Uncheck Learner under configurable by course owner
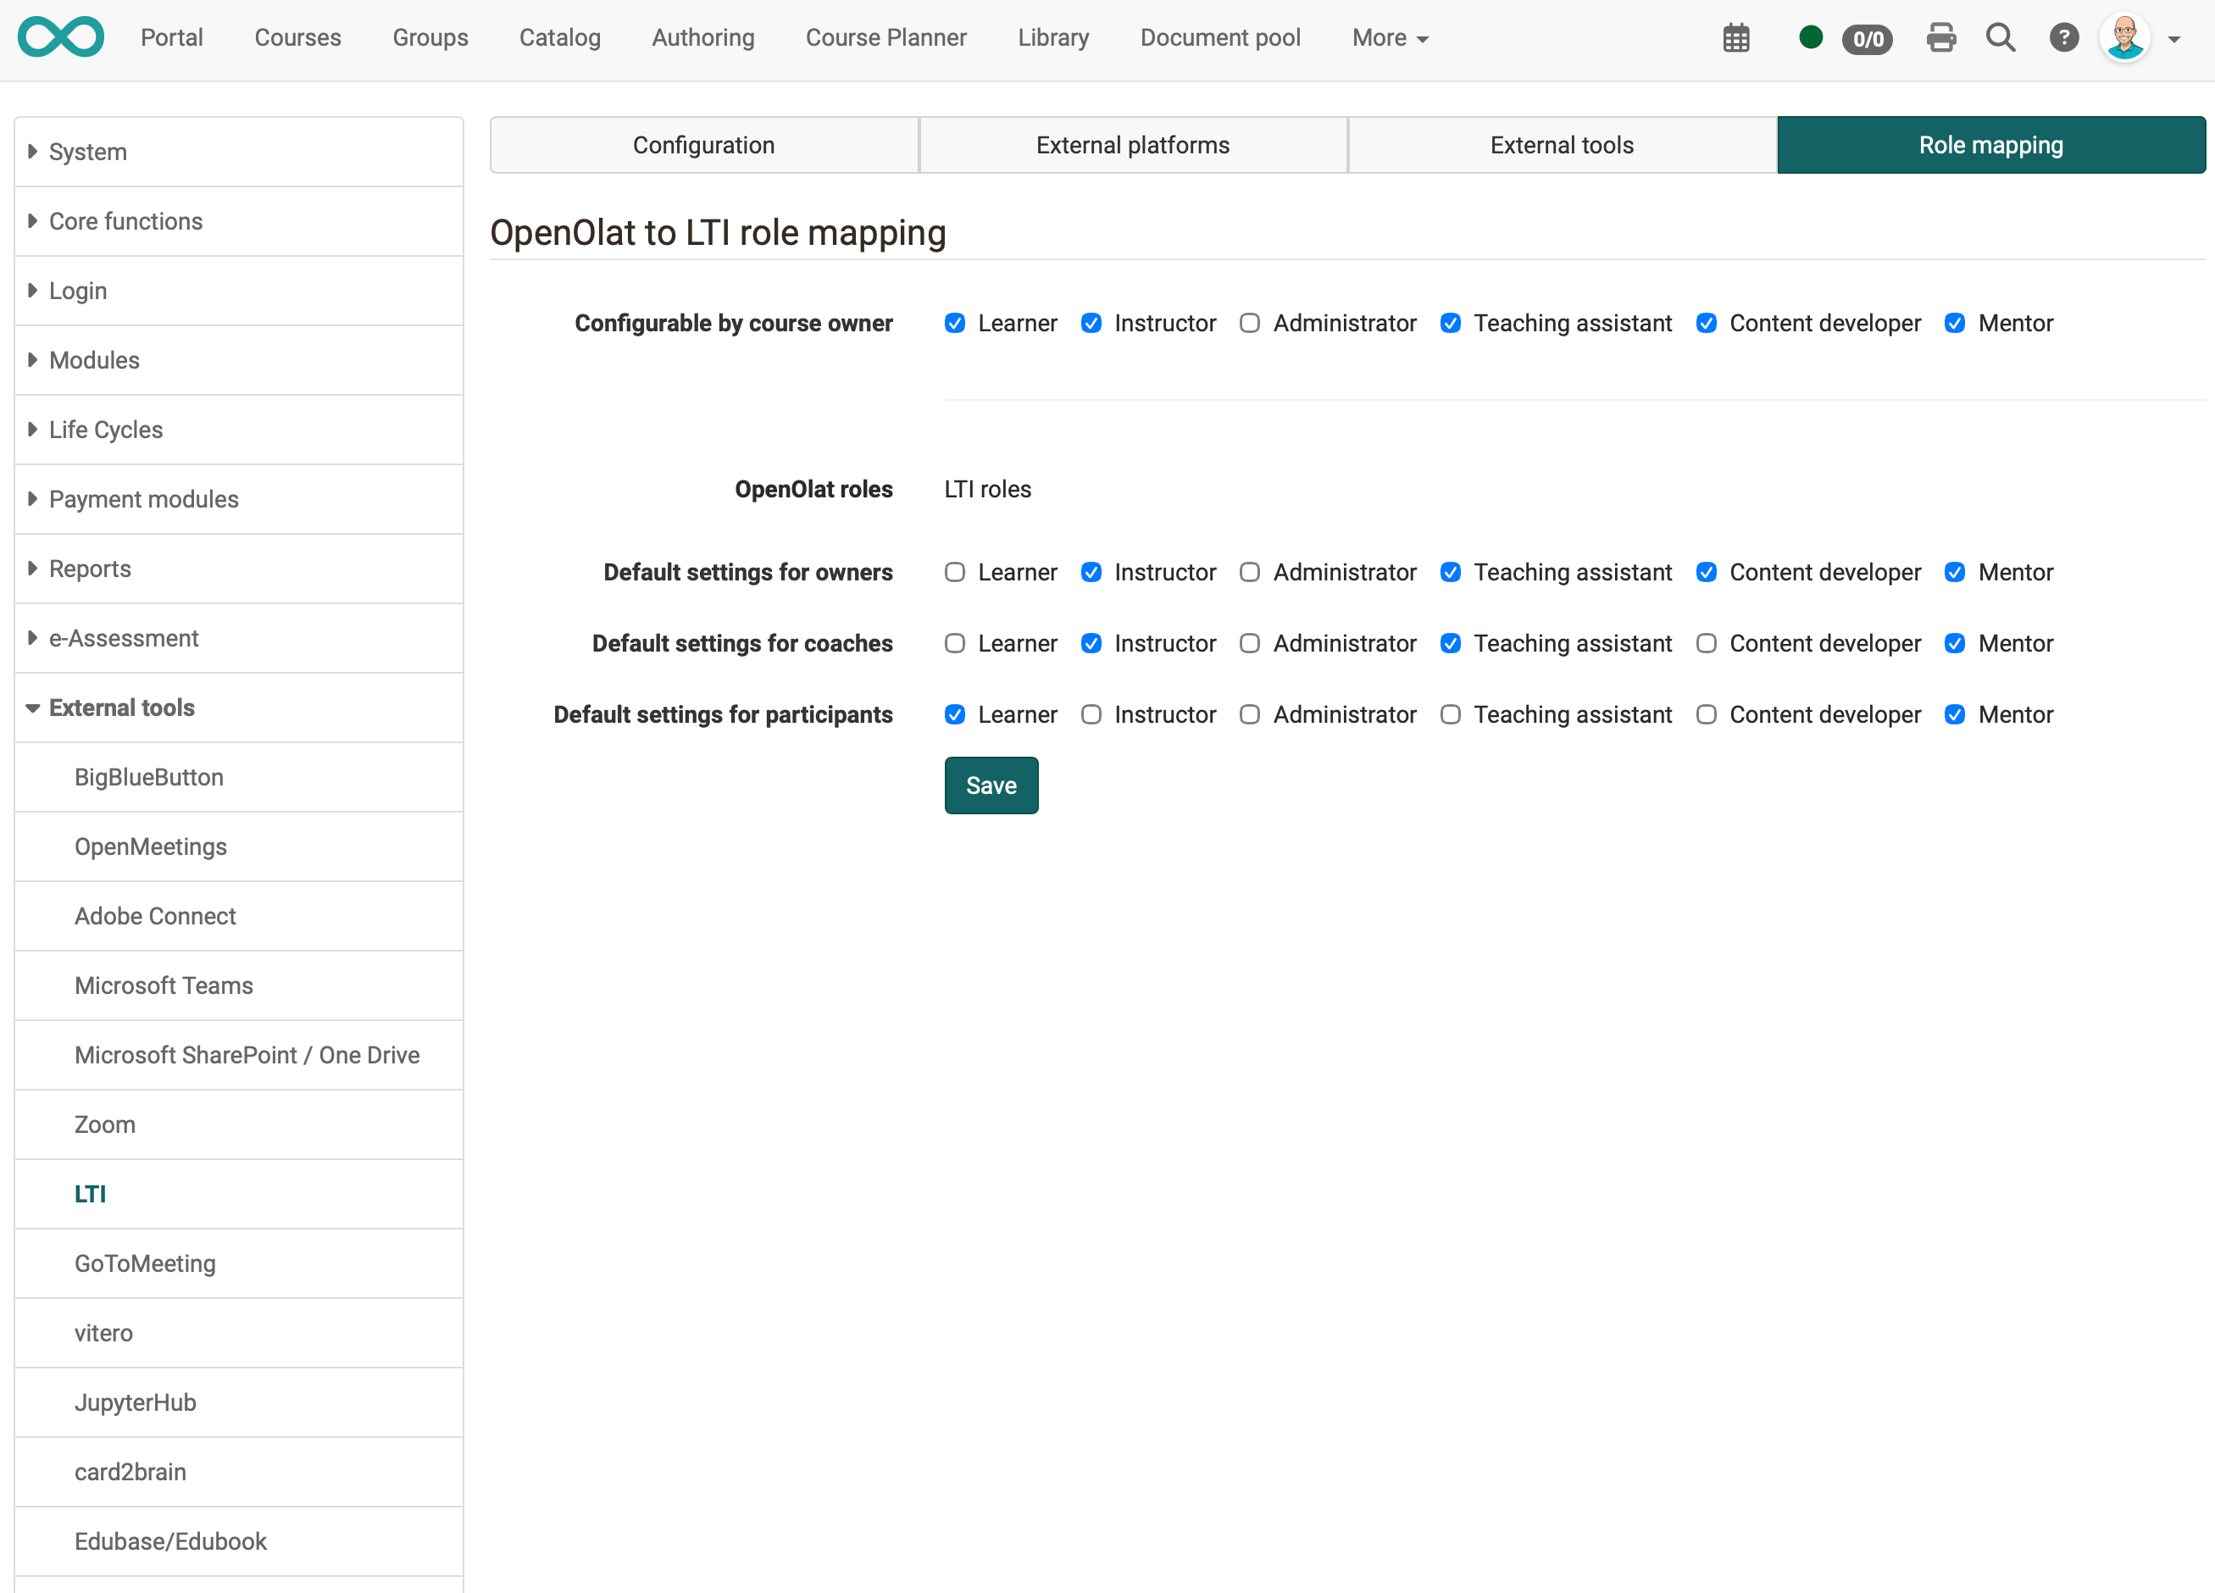Viewport: 2215px width, 1593px height. click(954, 324)
